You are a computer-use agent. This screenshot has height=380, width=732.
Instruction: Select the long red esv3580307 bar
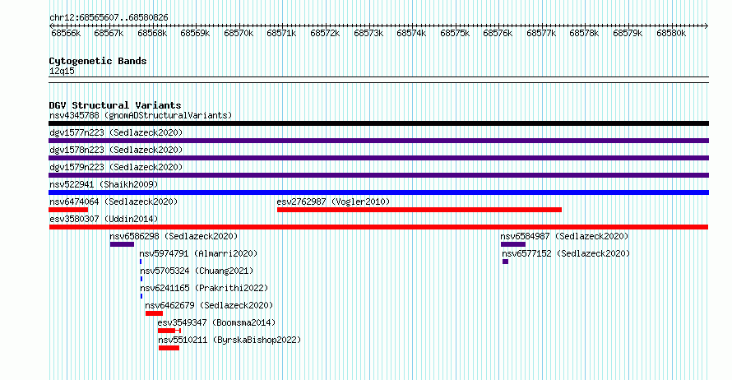[378, 227]
